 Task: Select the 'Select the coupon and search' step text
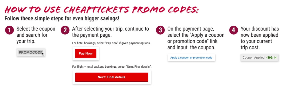(x=36, y=35)
